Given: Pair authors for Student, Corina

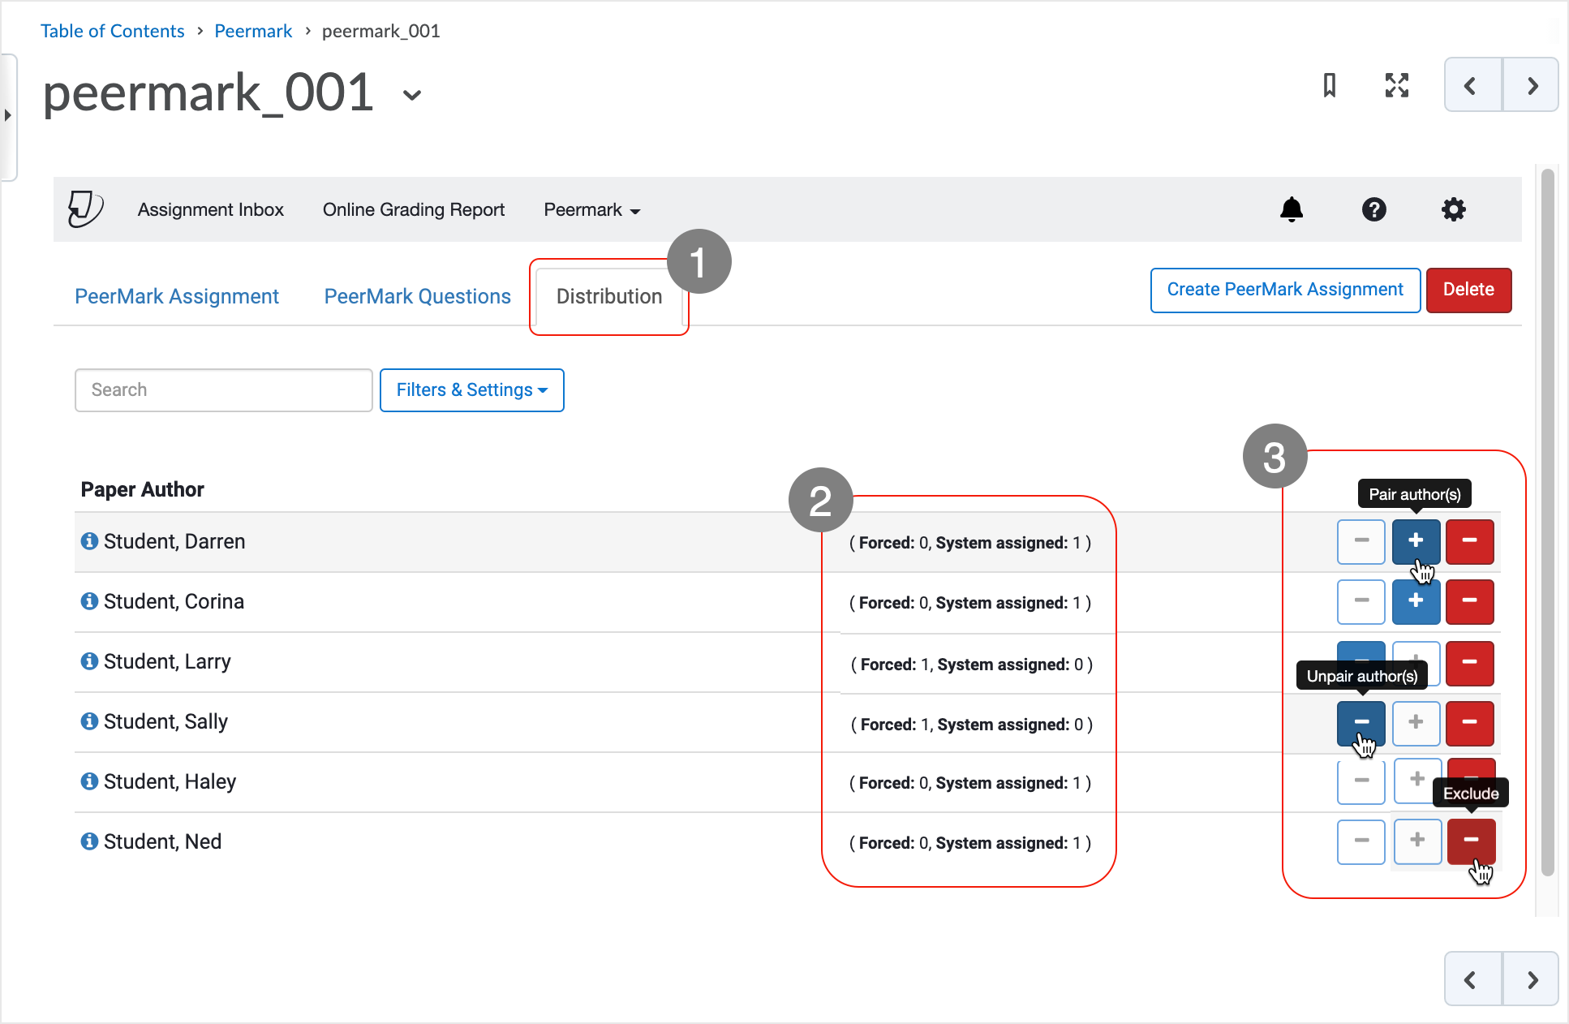Looking at the screenshot, I should pos(1416,601).
